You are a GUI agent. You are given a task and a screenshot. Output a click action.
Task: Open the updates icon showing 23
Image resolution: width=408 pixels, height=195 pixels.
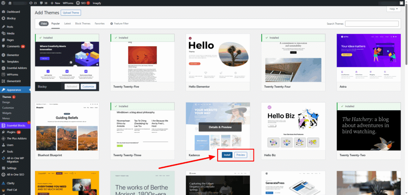point(31,3)
